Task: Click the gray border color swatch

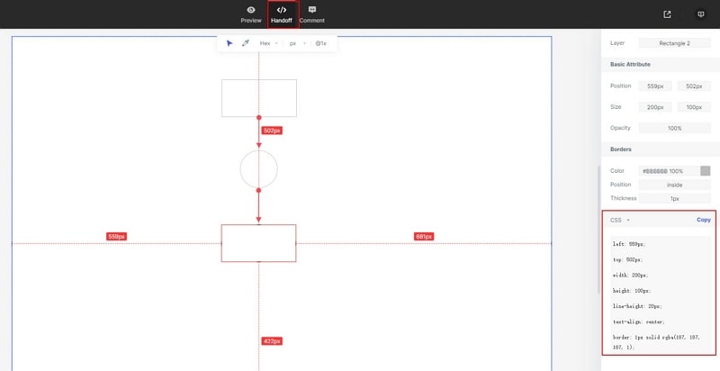Action: pyautogui.click(x=706, y=171)
